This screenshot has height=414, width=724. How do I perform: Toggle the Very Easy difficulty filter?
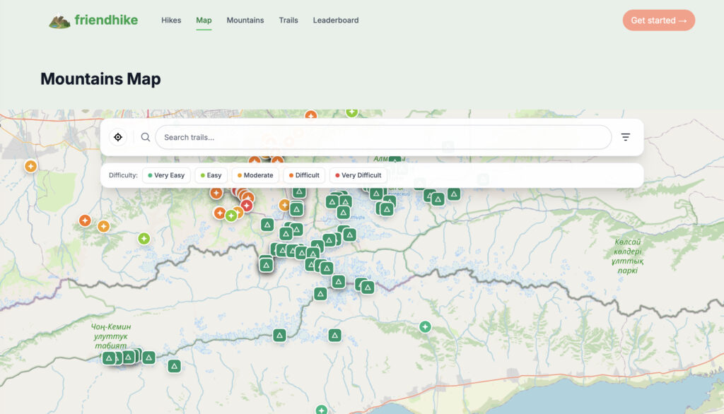[x=166, y=175]
